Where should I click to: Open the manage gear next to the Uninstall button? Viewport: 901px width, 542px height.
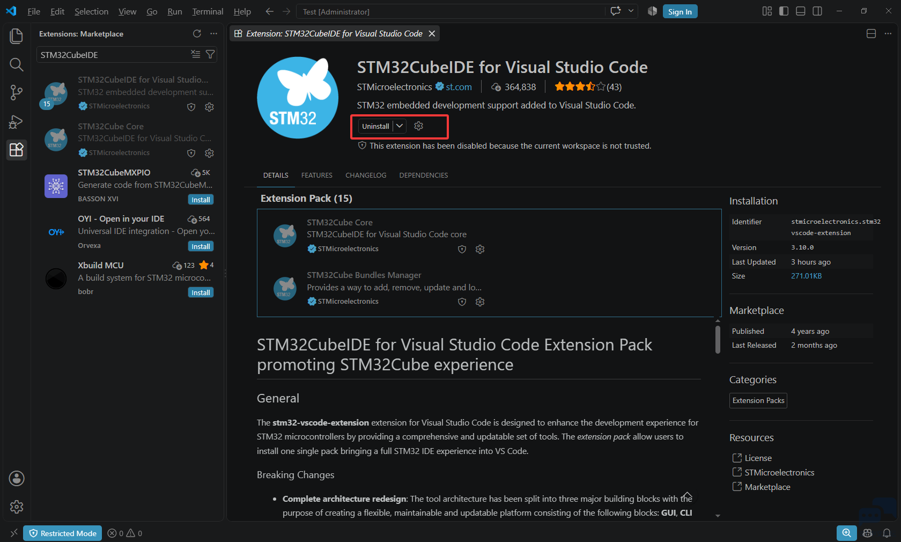[x=419, y=126]
